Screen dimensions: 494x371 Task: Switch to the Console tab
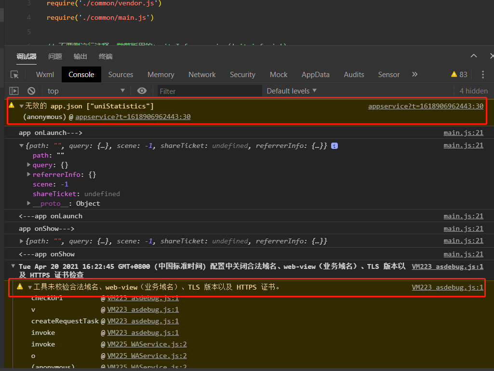pyautogui.click(x=81, y=75)
